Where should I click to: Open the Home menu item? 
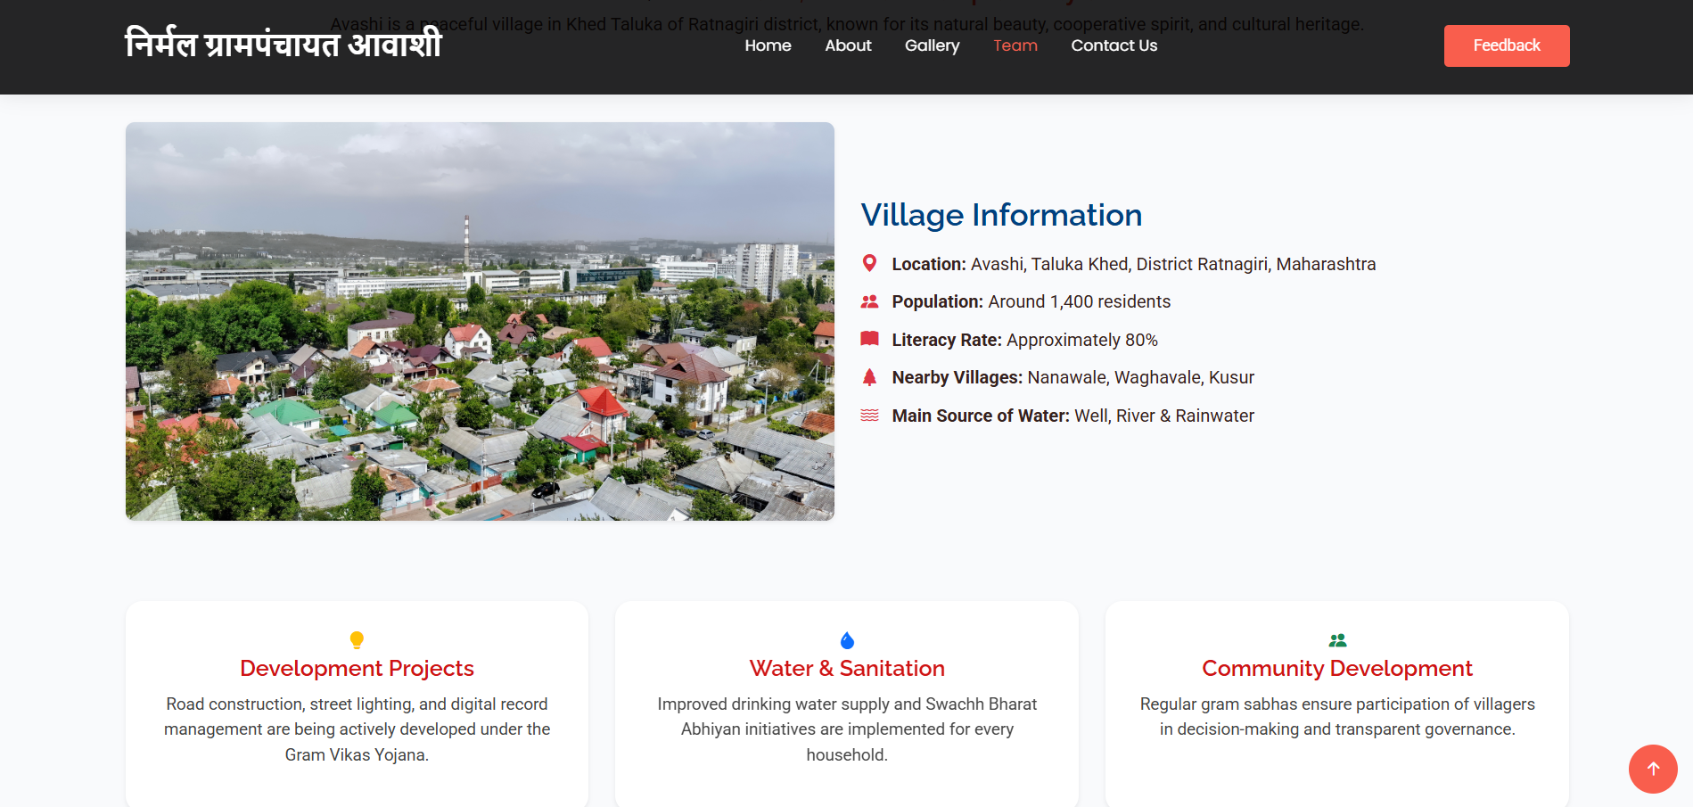coord(768,45)
